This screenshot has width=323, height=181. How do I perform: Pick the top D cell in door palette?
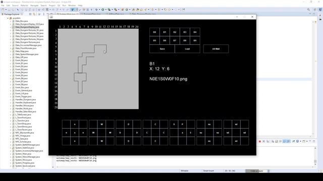pyautogui.click(x=128, y=124)
